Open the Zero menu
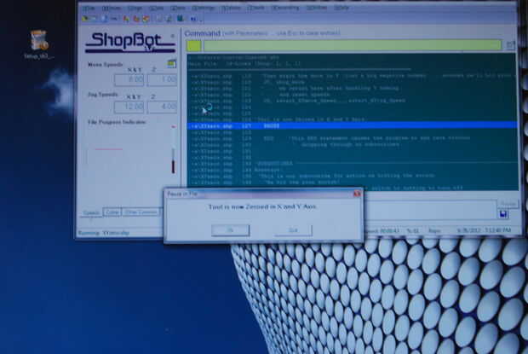 pos(177,8)
